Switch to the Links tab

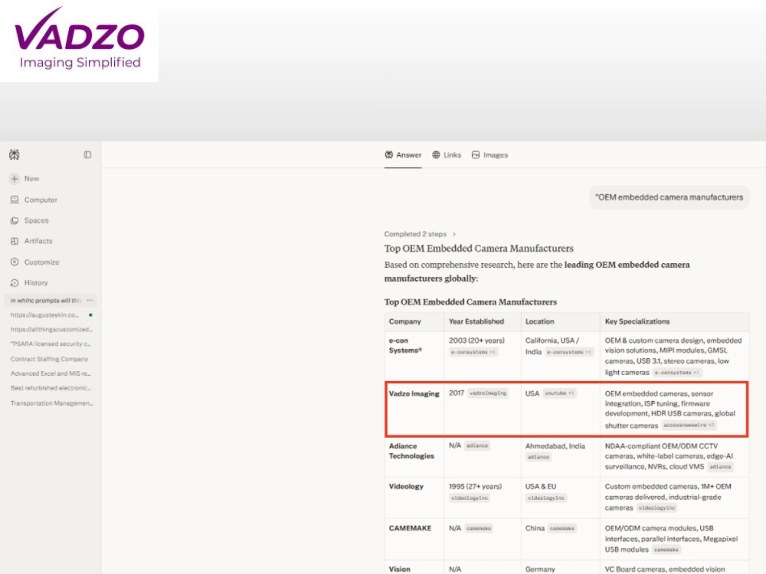coord(447,155)
